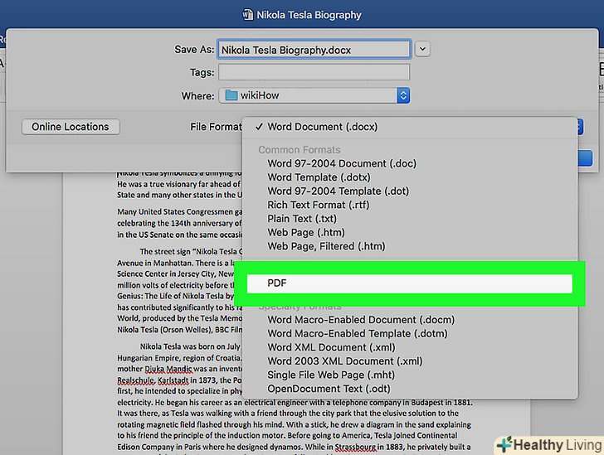Viewport: 604px width, 455px height.
Task: Click the Word document icon in title bar
Action: coord(248,15)
